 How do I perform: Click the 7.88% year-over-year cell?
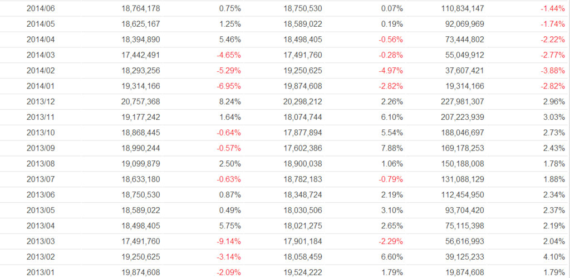392,148
